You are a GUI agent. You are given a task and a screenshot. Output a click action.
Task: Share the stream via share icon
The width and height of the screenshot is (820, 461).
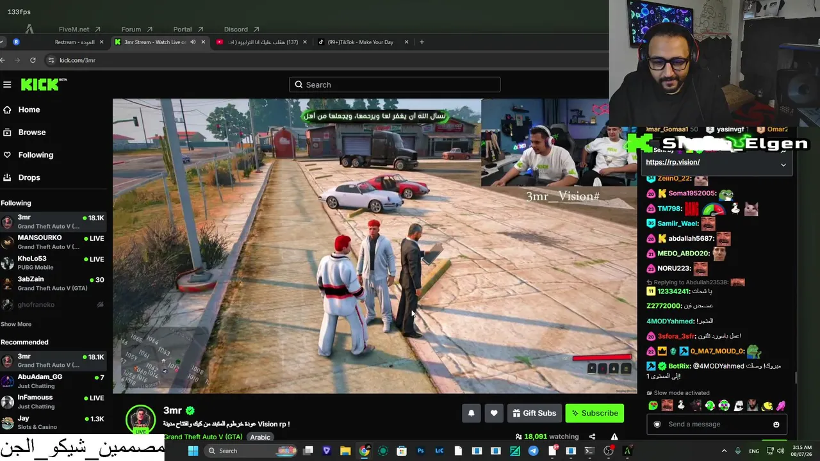(x=592, y=437)
